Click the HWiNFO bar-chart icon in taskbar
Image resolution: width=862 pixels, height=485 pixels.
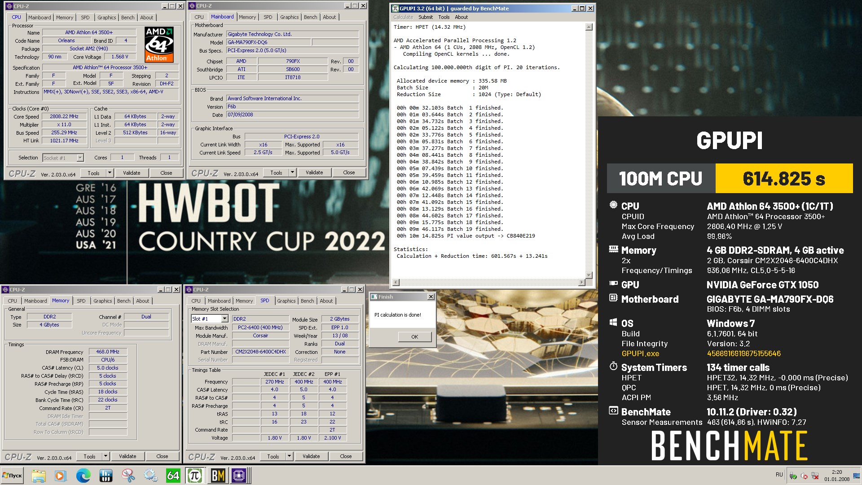click(106, 476)
